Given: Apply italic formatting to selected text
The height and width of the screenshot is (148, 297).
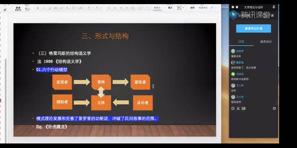Looking at the screenshot, I should pyautogui.click(x=44, y=8).
